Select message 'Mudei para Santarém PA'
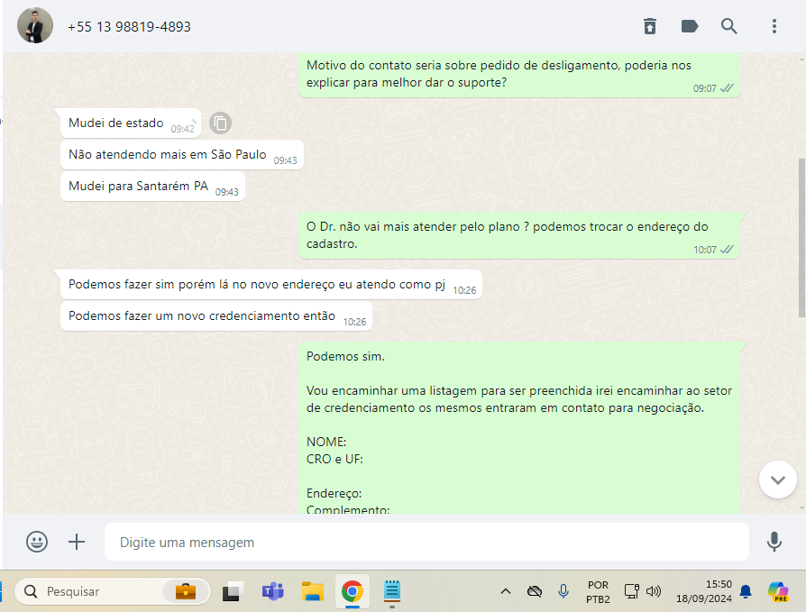 click(152, 186)
